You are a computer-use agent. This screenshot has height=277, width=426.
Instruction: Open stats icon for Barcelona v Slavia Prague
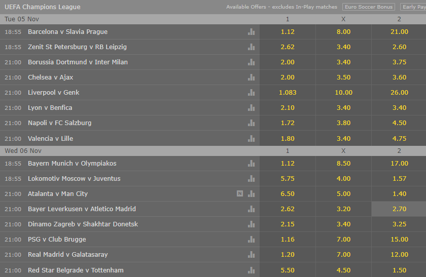[251, 31]
